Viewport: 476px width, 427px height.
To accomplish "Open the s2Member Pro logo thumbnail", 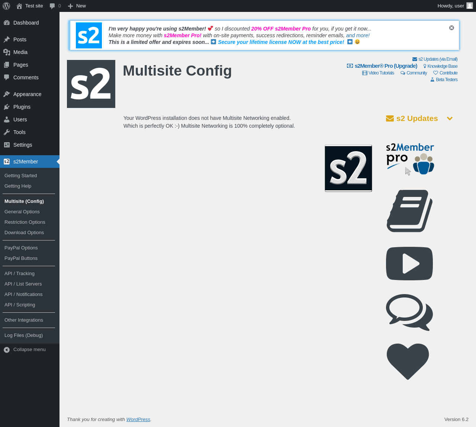I will (410, 159).
